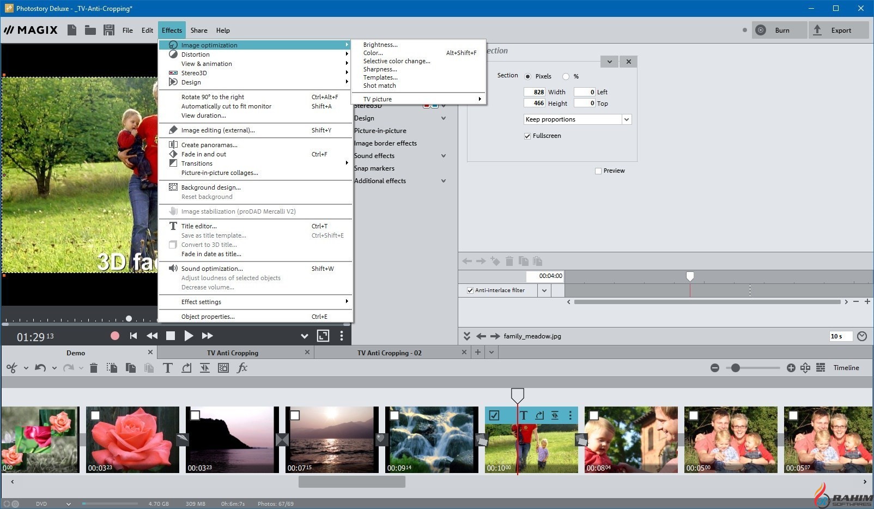The height and width of the screenshot is (509, 874).
Task: Expand the Additional effects section
Action: click(x=444, y=181)
